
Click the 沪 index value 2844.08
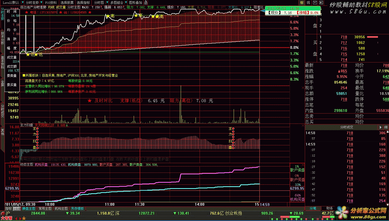[38, 213]
